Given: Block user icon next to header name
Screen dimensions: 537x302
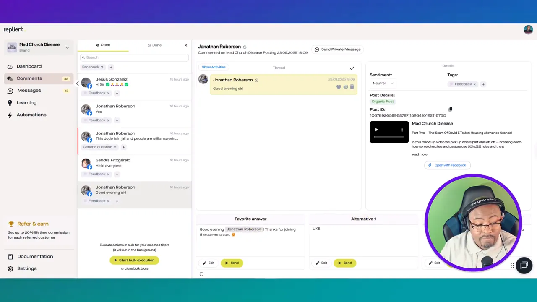Looking at the screenshot, I should 245,47.
